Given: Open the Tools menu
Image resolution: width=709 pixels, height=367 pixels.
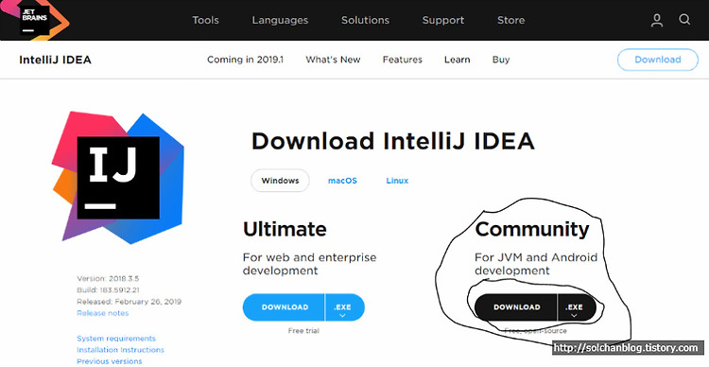Looking at the screenshot, I should click(205, 21).
